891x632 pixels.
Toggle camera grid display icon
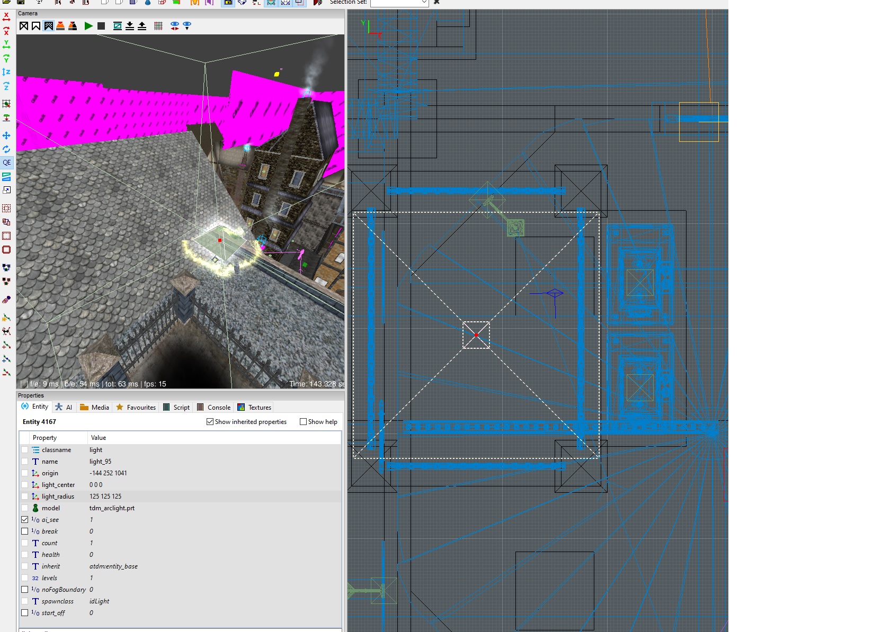pos(158,26)
